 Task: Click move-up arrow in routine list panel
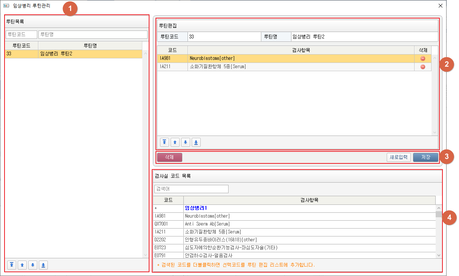click(23, 265)
